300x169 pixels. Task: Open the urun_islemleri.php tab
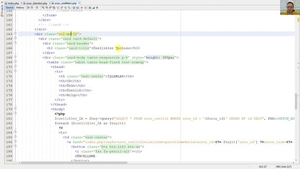pyautogui.click(x=37, y=3)
